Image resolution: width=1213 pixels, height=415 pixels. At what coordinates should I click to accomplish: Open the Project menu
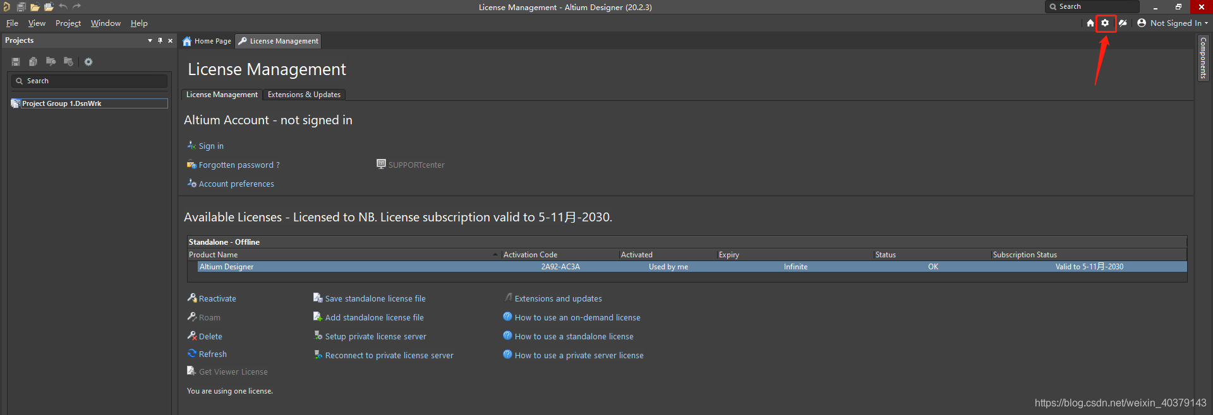pyautogui.click(x=68, y=23)
